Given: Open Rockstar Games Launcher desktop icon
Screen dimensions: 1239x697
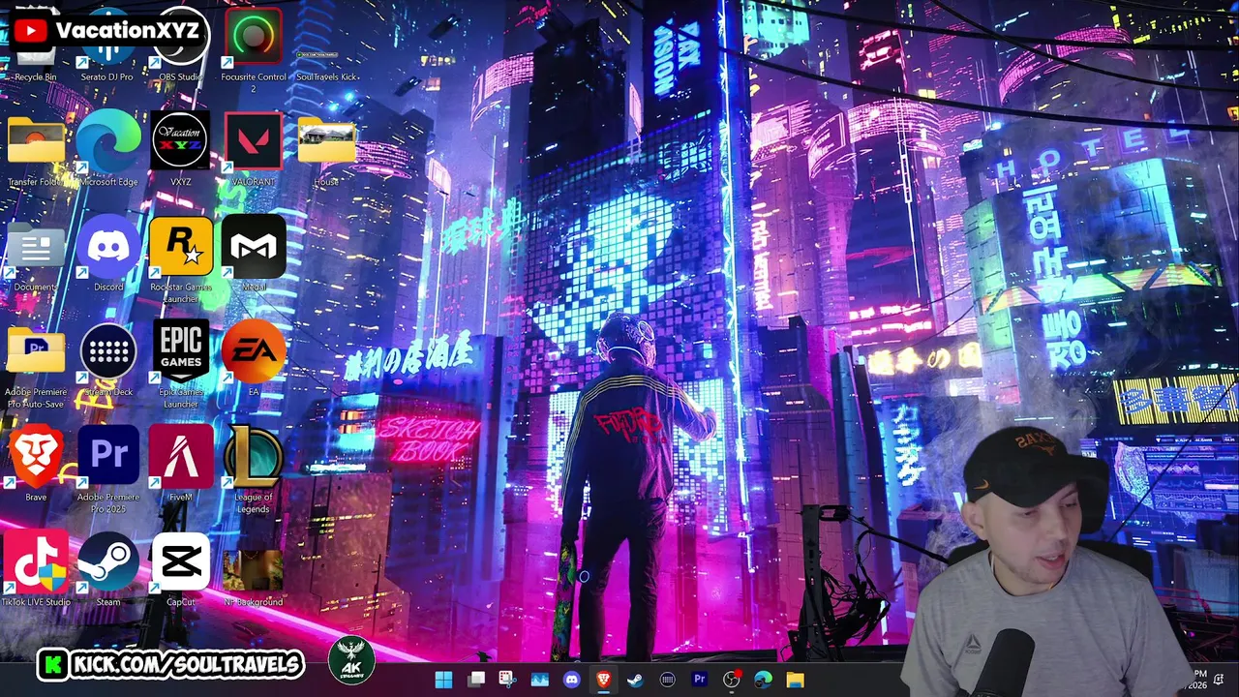Looking at the screenshot, I should click(180, 259).
